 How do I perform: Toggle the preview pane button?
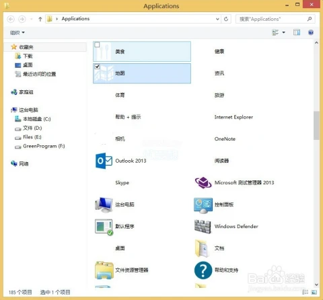tap(297, 32)
